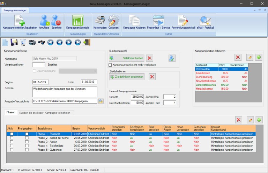Expand the Dauerkampagne dropdown list
268x173 pixels.
95,71
